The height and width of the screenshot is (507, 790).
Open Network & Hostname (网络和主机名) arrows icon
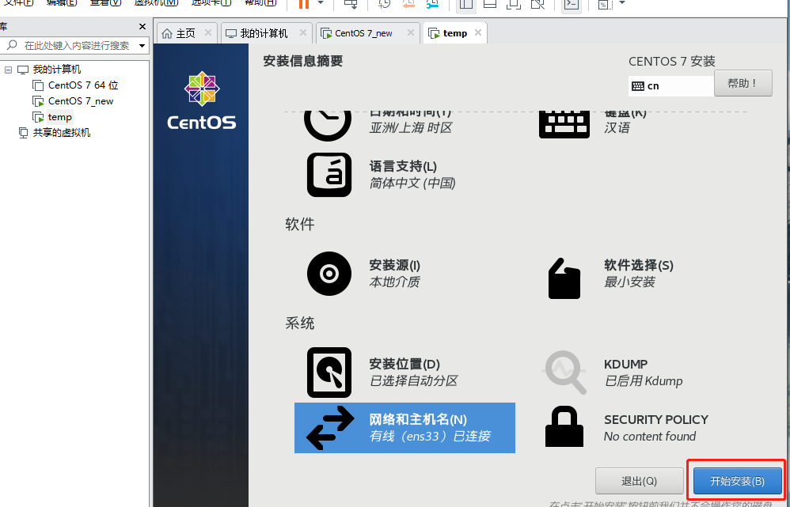330,428
